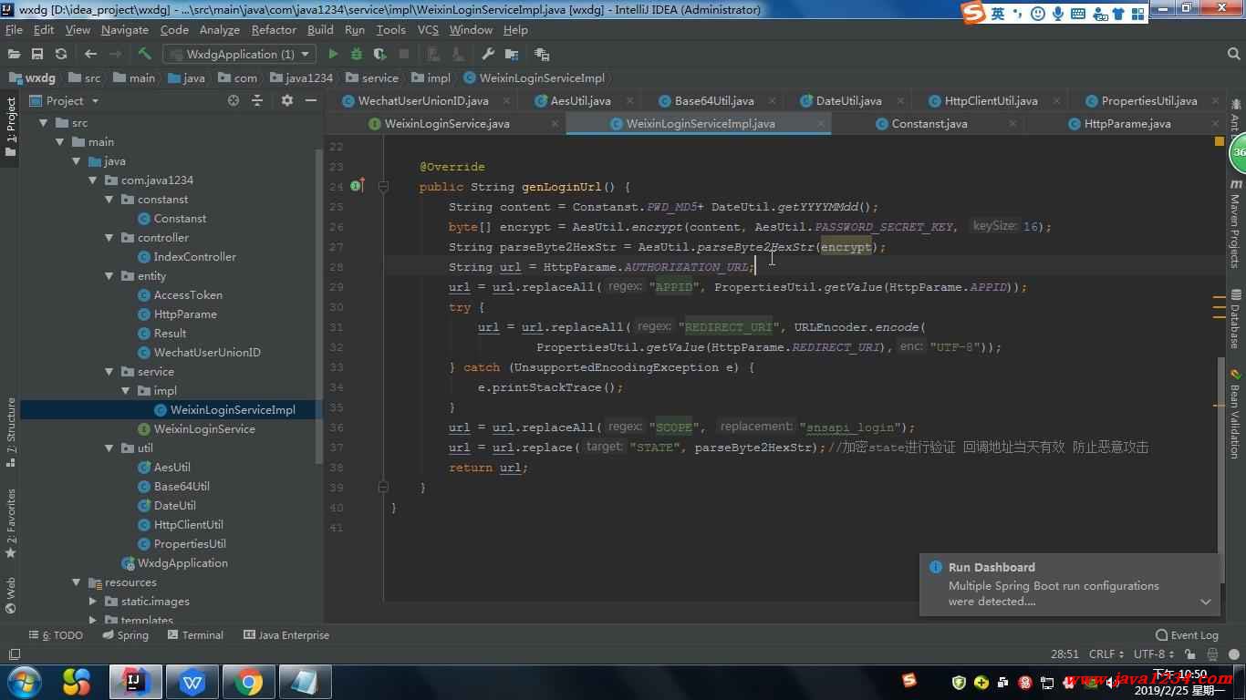Open the Event Log tool window

pyautogui.click(x=1186, y=635)
